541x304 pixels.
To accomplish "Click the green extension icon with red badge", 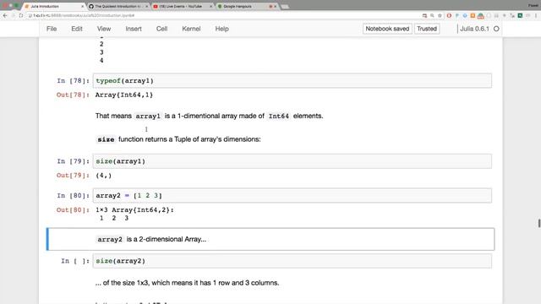I will (x=480, y=15).
